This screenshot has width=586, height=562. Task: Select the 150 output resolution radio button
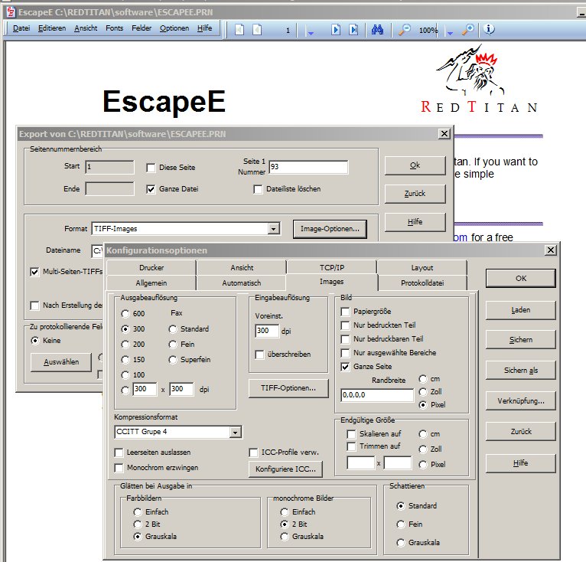point(125,360)
